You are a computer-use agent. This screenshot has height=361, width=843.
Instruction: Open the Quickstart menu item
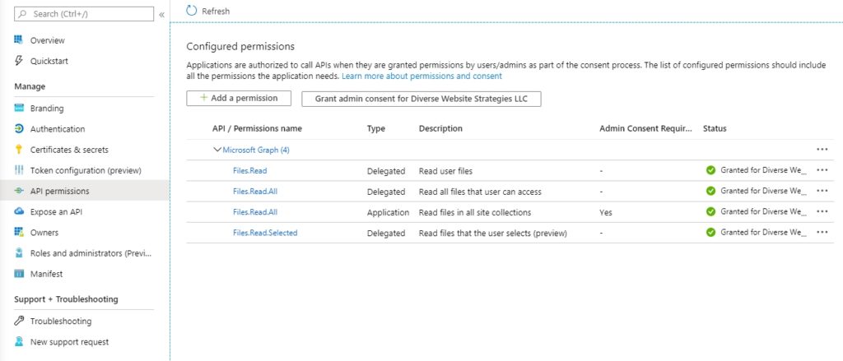coord(49,61)
